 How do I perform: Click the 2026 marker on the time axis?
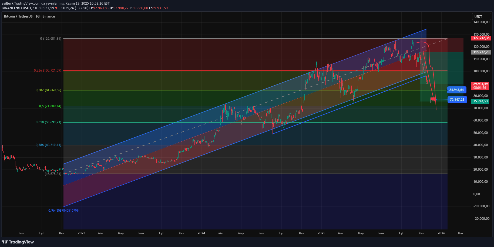pyautogui.click(x=441, y=233)
